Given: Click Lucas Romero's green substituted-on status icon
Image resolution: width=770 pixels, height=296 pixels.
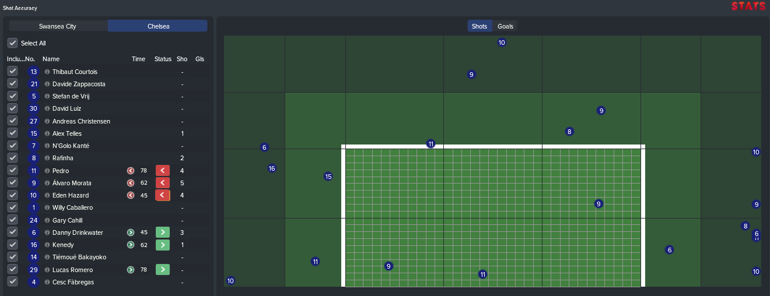Looking at the screenshot, I should point(163,269).
